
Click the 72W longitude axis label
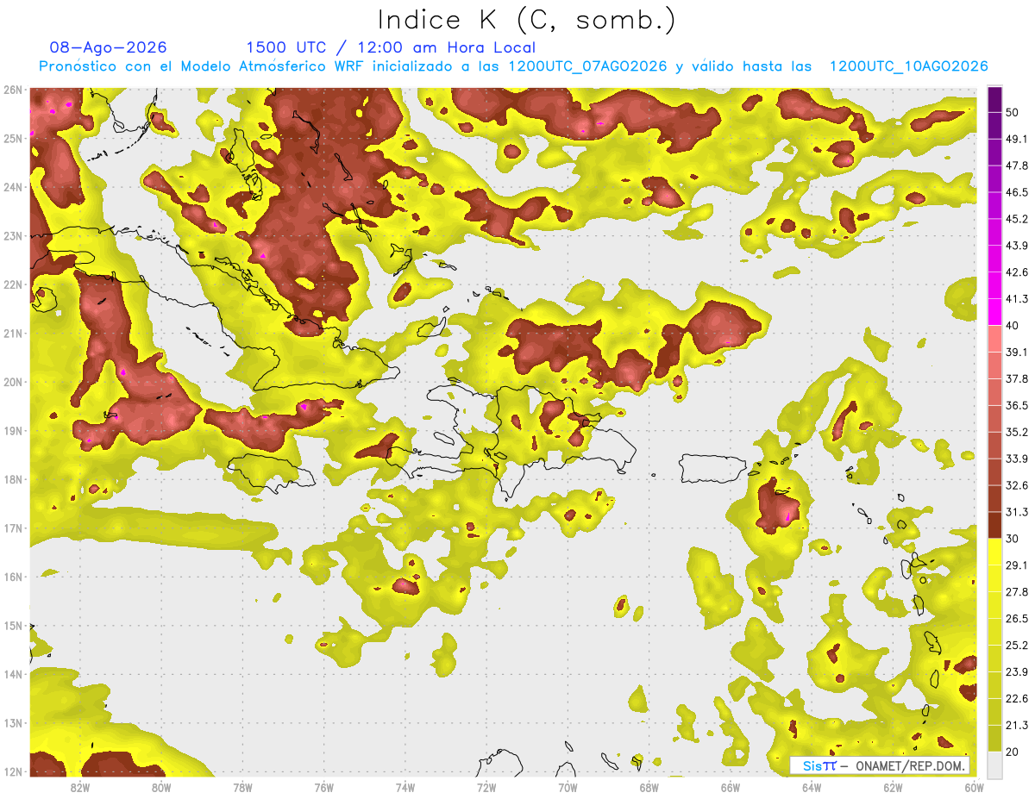486,787
